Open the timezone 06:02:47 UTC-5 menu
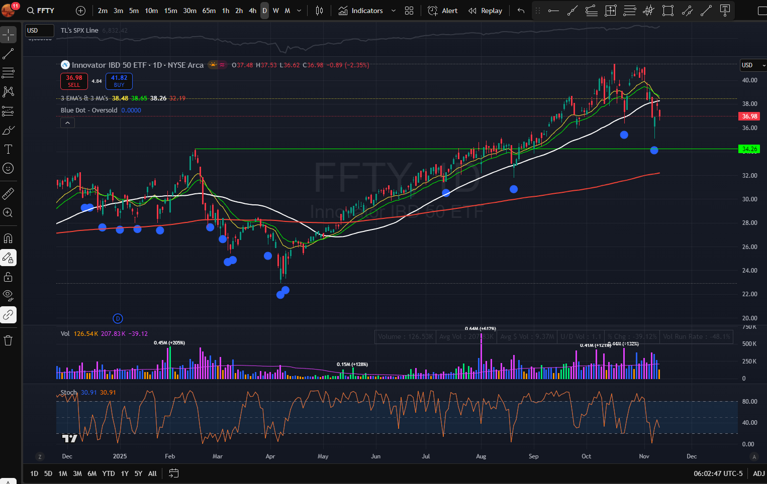Viewport: 767px width, 484px height. (x=718, y=473)
